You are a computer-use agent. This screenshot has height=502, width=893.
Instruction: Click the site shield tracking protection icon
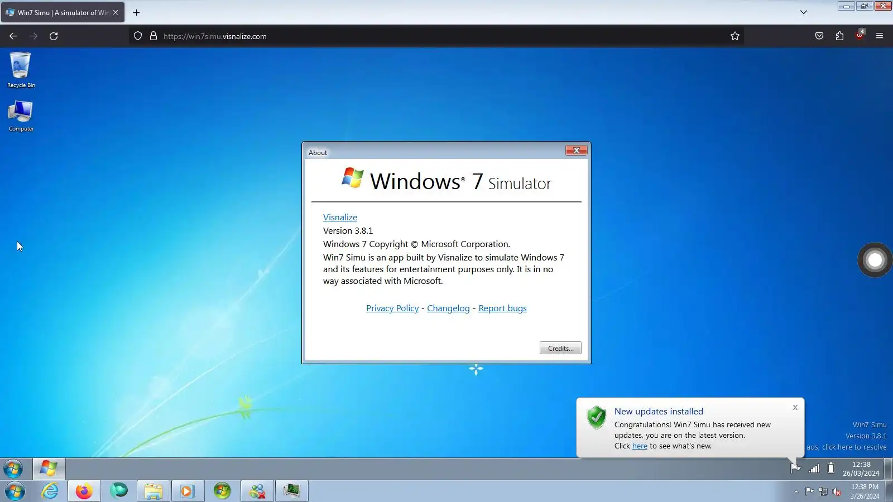tap(138, 36)
